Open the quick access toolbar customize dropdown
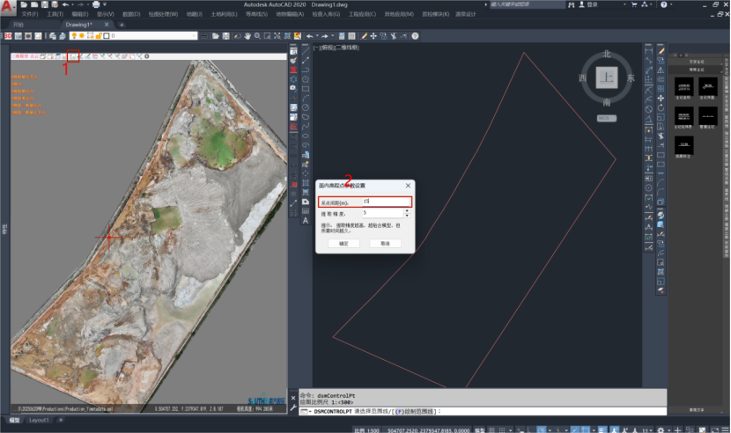This screenshot has width=731, height=433. coord(105,4)
